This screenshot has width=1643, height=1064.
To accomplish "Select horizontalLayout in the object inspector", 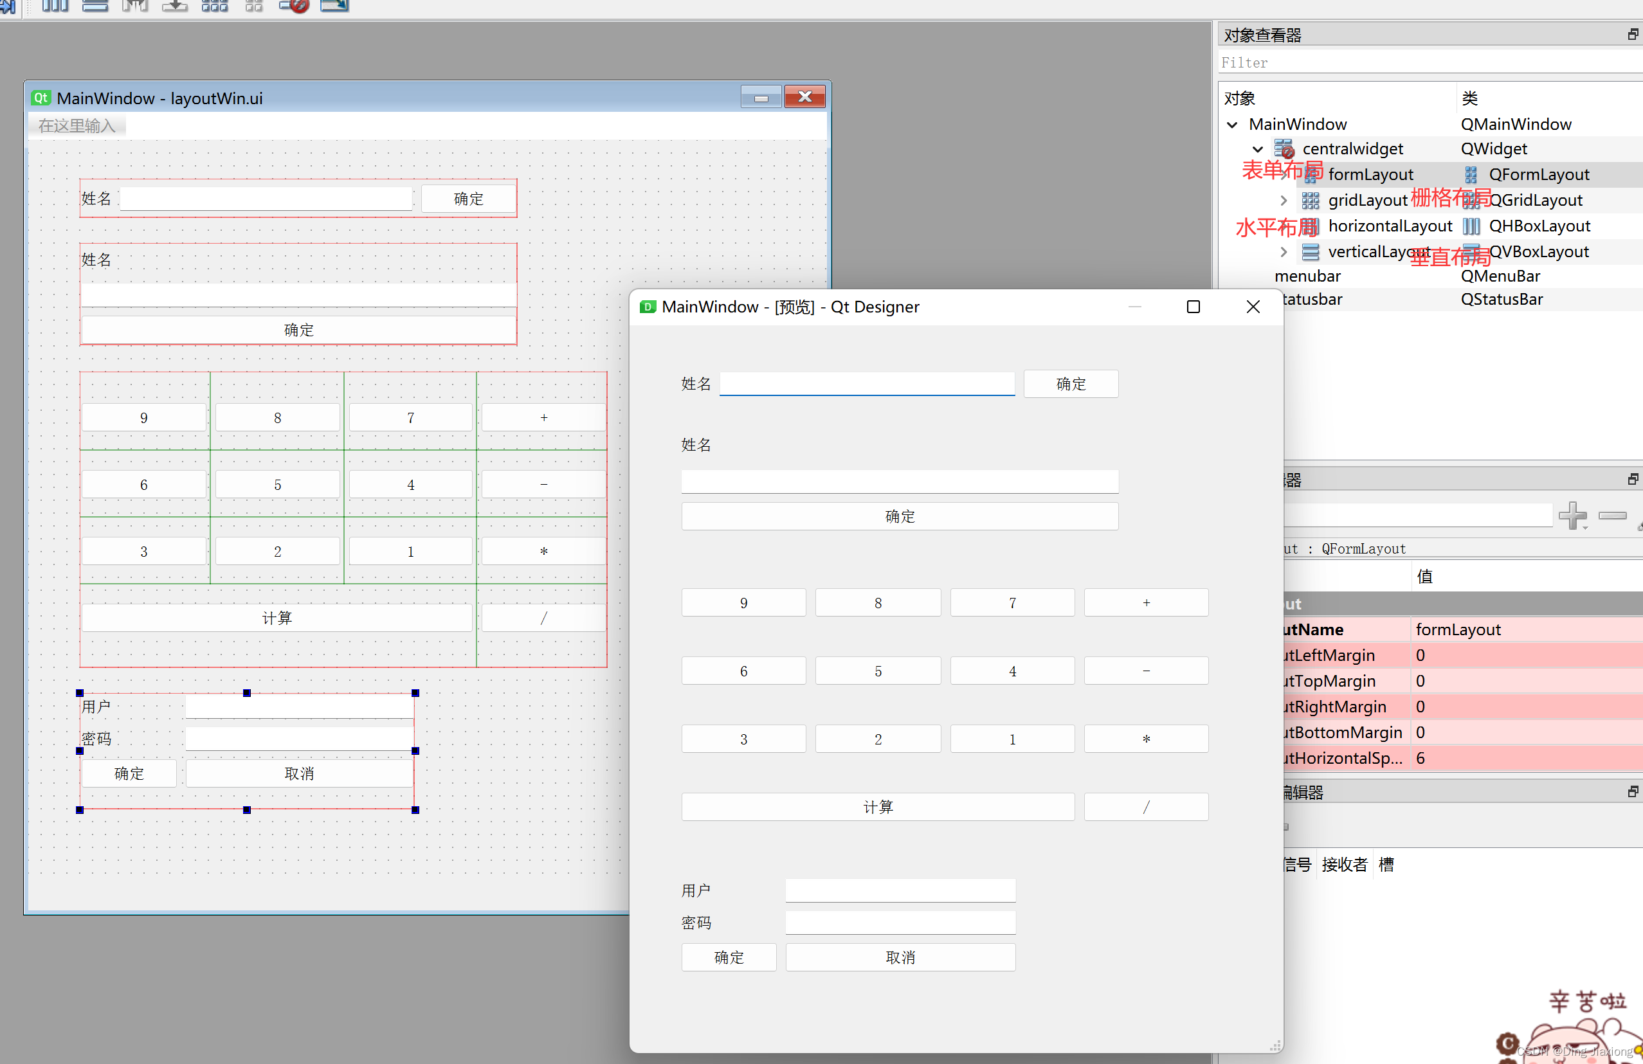I will (1390, 226).
